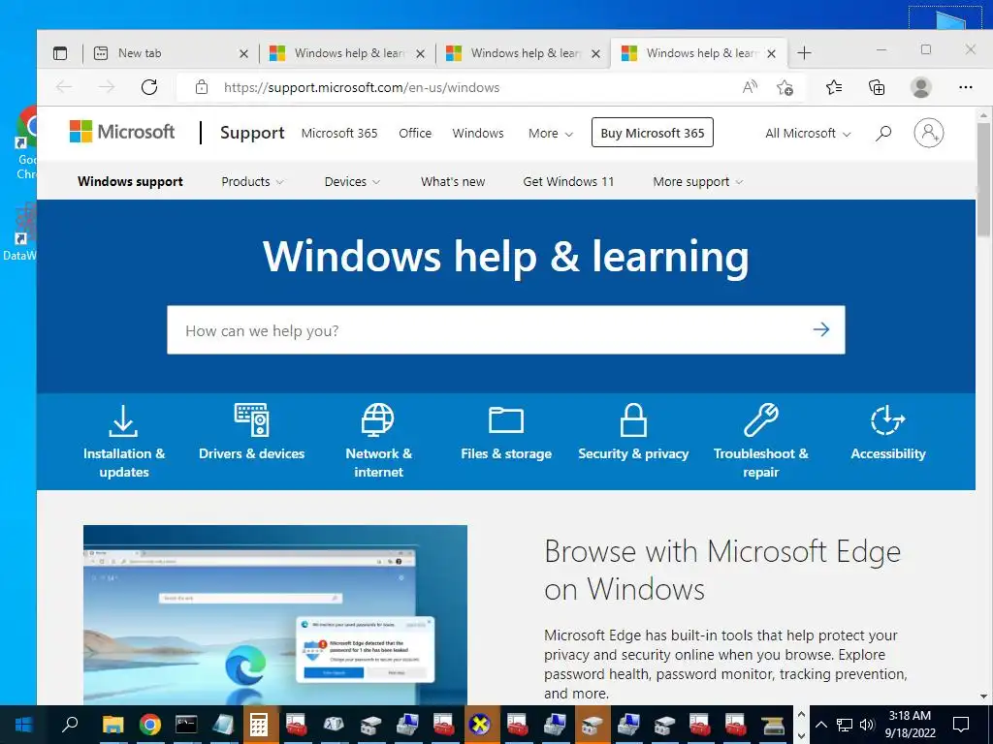Go to Office in top navigation
This screenshot has height=744, width=993.
(415, 133)
